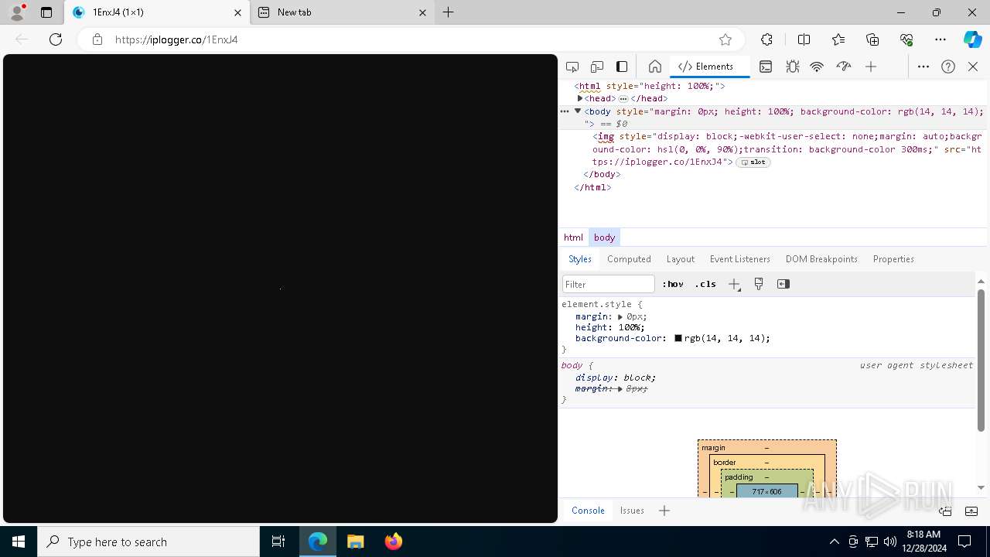The width and height of the screenshot is (990, 557).
Task: Click the taskbar search box
Action: pos(148,542)
